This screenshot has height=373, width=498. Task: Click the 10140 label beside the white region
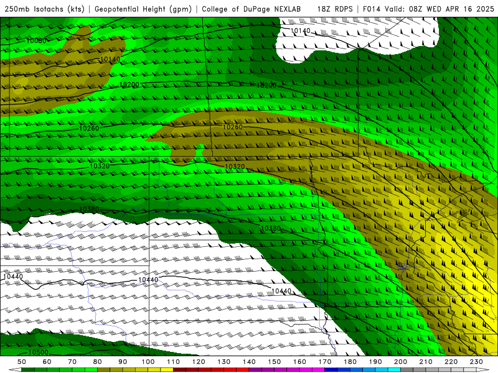point(301,30)
